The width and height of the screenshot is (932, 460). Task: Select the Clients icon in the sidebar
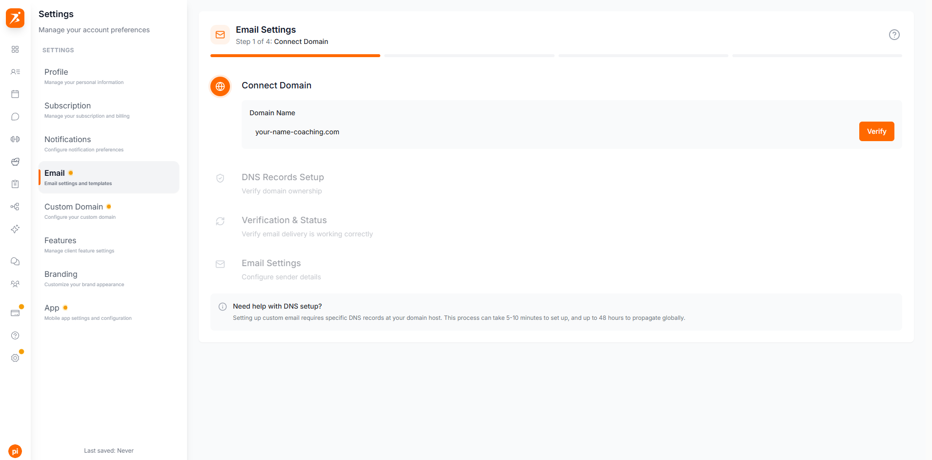[15, 72]
